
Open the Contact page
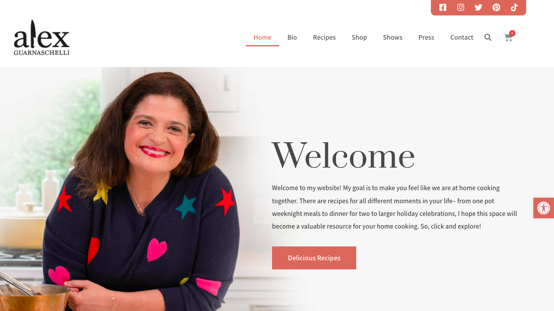[462, 37]
